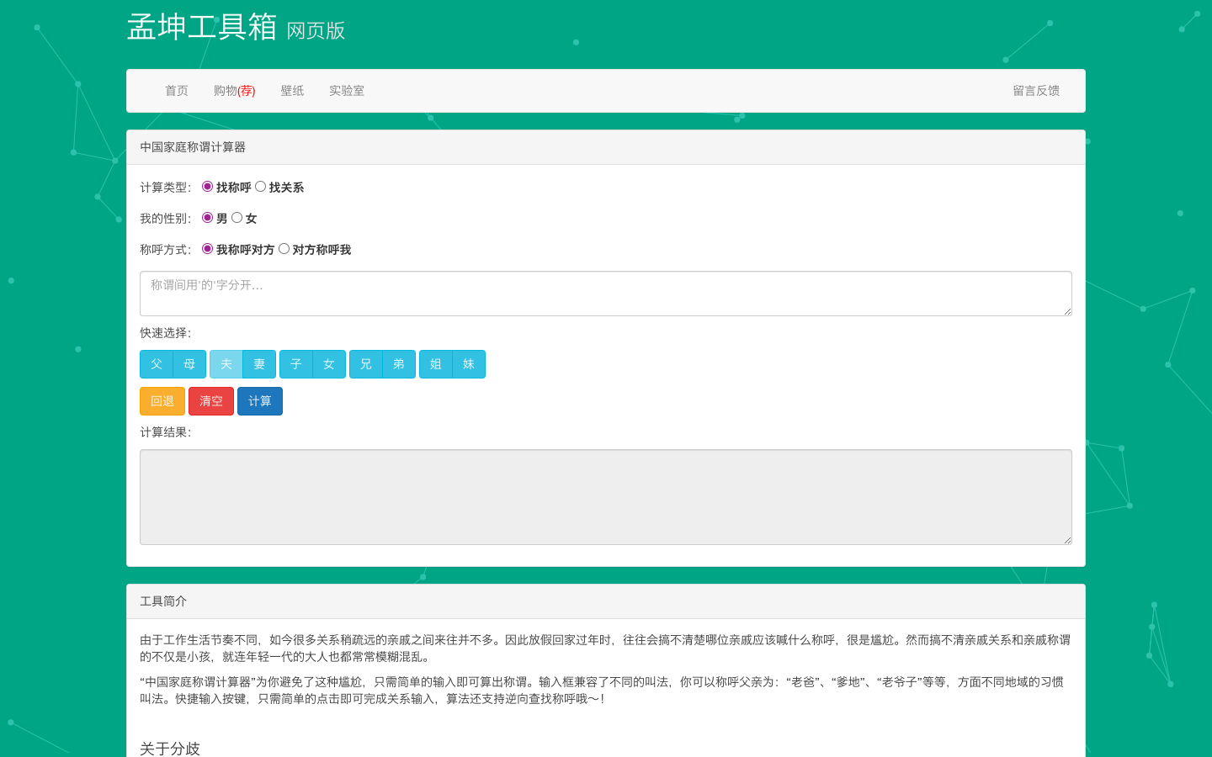Select 兄 from quick buttons
This screenshot has width=1212, height=757.
coord(365,364)
